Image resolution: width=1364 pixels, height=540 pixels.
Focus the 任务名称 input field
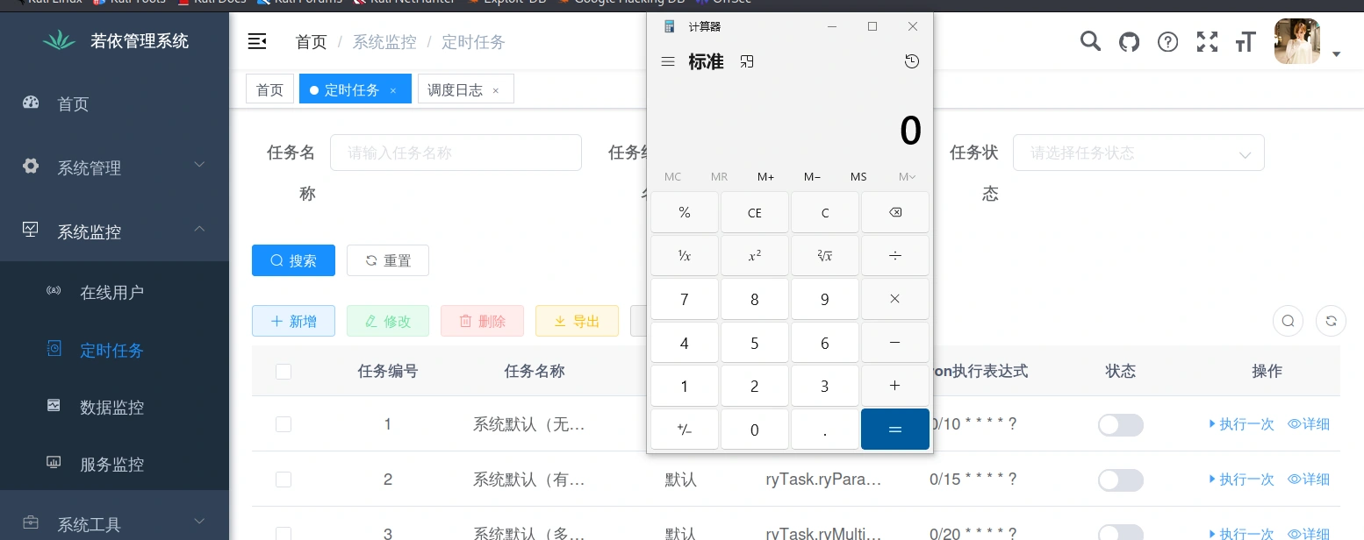click(456, 153)
